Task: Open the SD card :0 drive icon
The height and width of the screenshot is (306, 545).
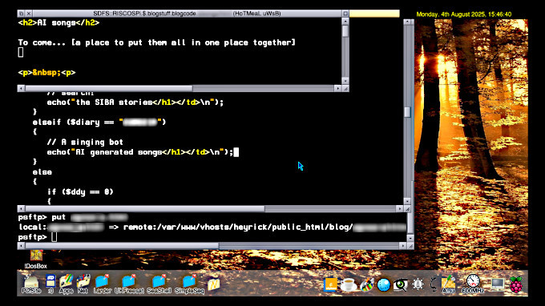Action: point(50,284)
